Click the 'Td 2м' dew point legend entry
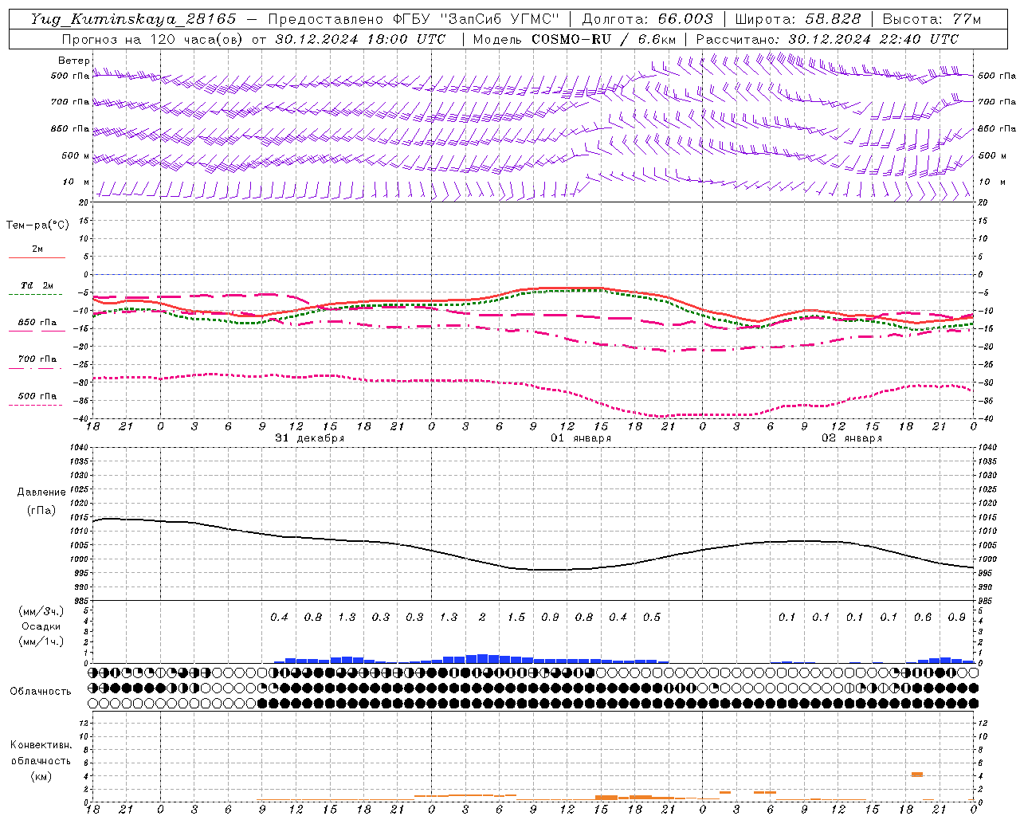The width and height of the screenshot is (1020, 816). tap(37, 285)
